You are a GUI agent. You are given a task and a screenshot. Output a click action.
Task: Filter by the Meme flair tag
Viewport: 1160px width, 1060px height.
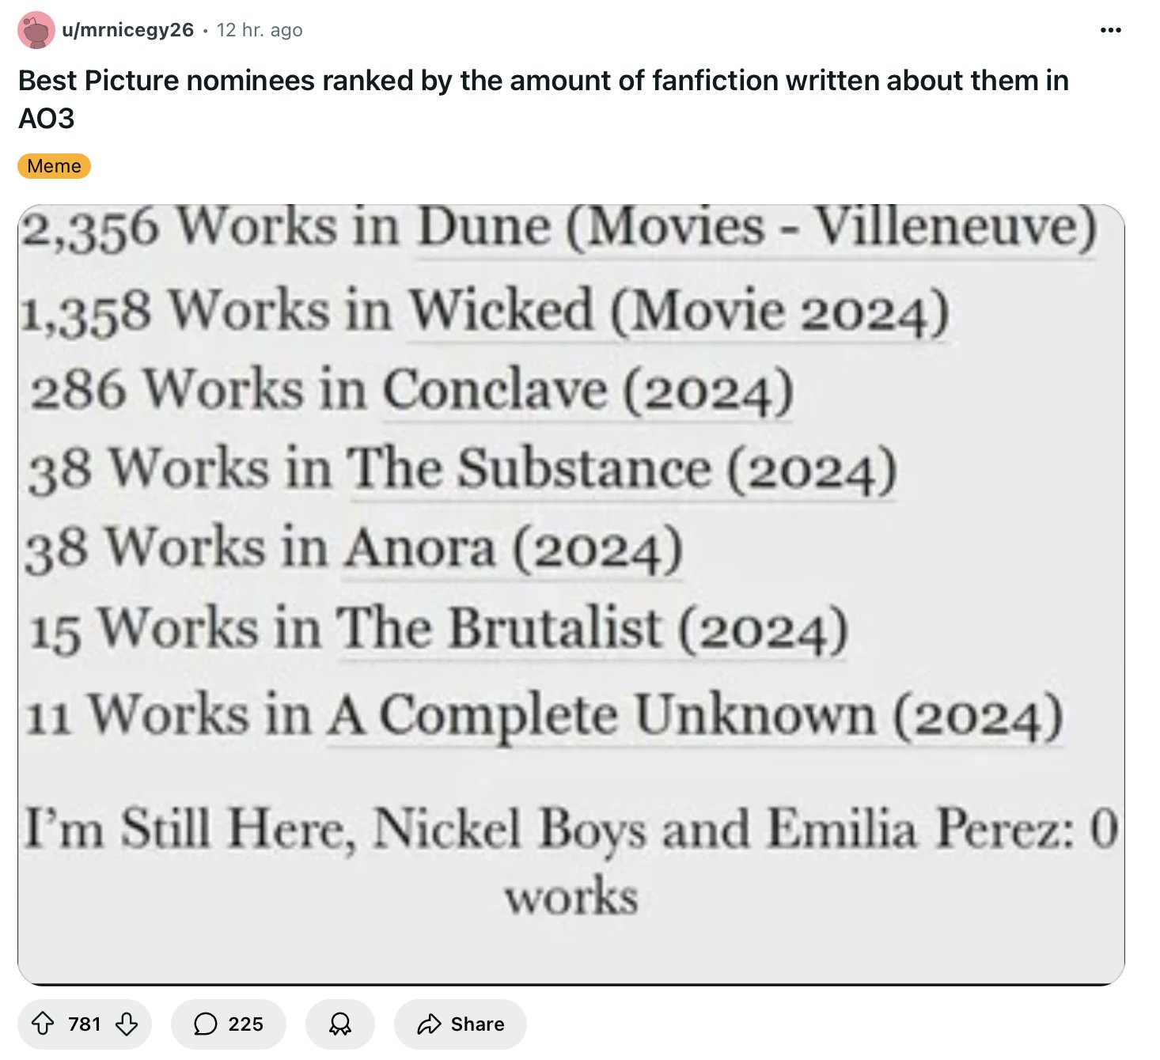[54, 166]
